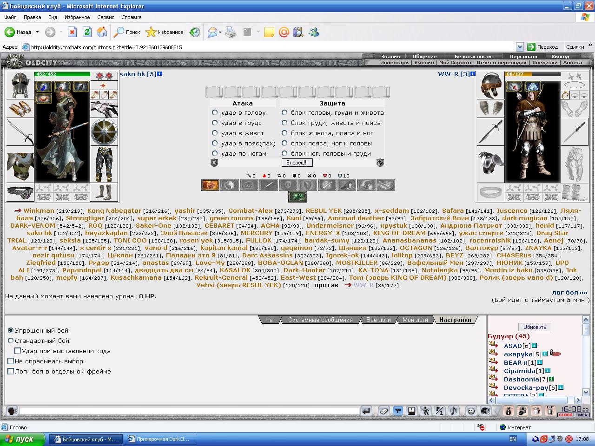Toggle the sound music-note icon

tap(454, 411)
